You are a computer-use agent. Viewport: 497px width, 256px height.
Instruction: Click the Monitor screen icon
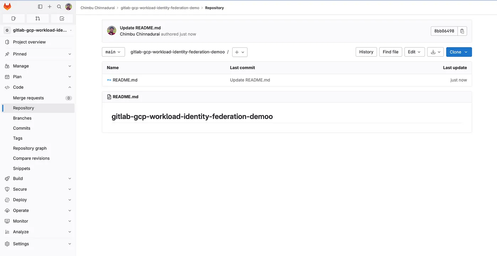coord(7,221)
